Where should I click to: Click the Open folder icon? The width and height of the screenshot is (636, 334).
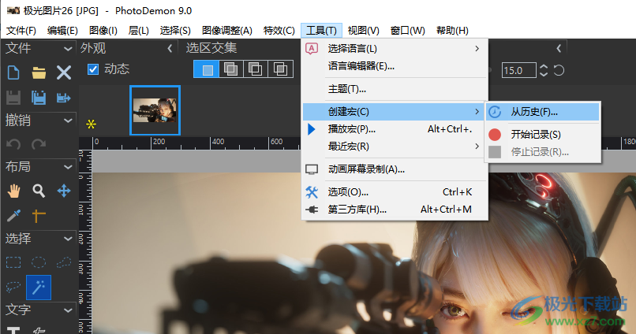(39, 73)
